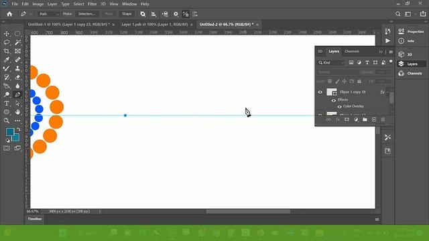This screenshot has height=241, width=429.
Task: Open the Kind filter dropdown
Action: 330,62
